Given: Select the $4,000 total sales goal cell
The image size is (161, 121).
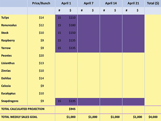Looking at the screenshot, I should coord(153,117).
